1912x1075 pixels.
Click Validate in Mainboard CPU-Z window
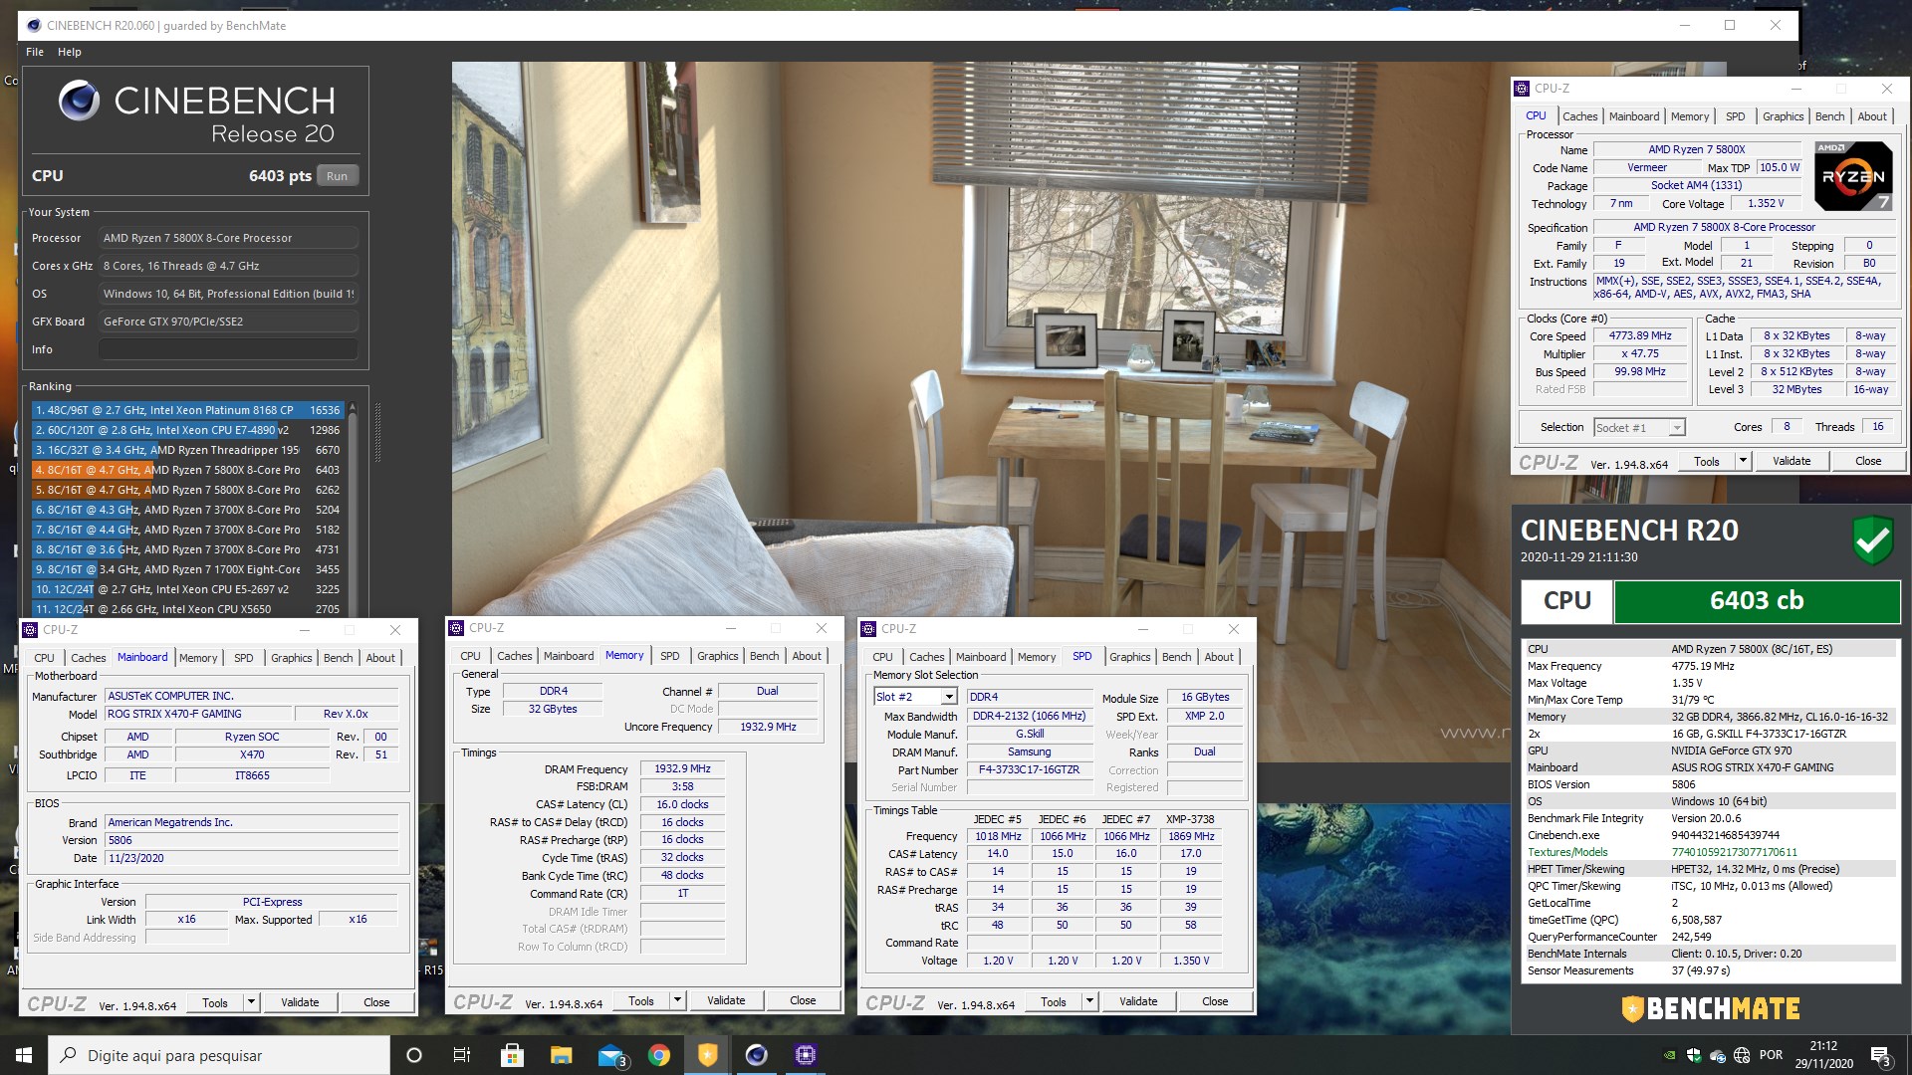coord(300,1002)
